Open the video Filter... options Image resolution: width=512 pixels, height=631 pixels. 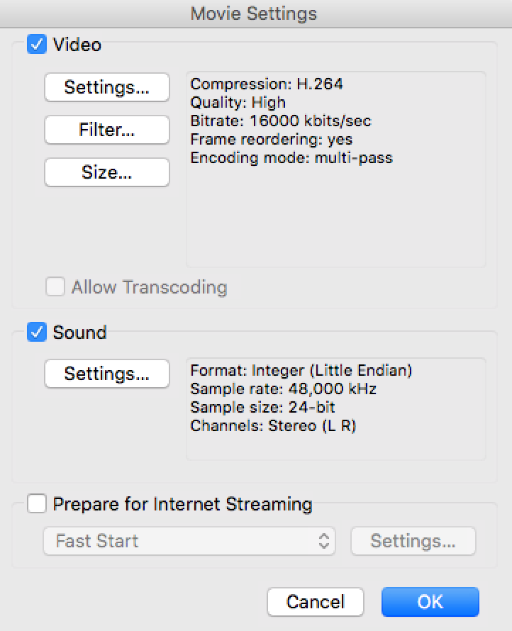(106, 130)
